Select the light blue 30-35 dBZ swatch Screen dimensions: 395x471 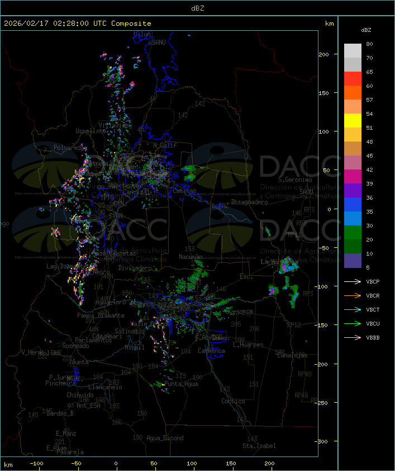coord(353,218)
